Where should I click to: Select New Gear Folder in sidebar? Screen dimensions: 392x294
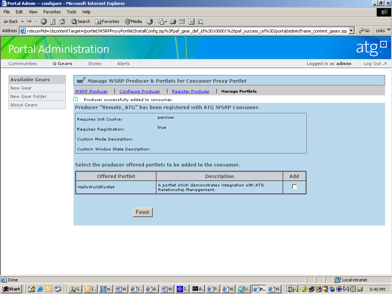click(x=37, y=96)
